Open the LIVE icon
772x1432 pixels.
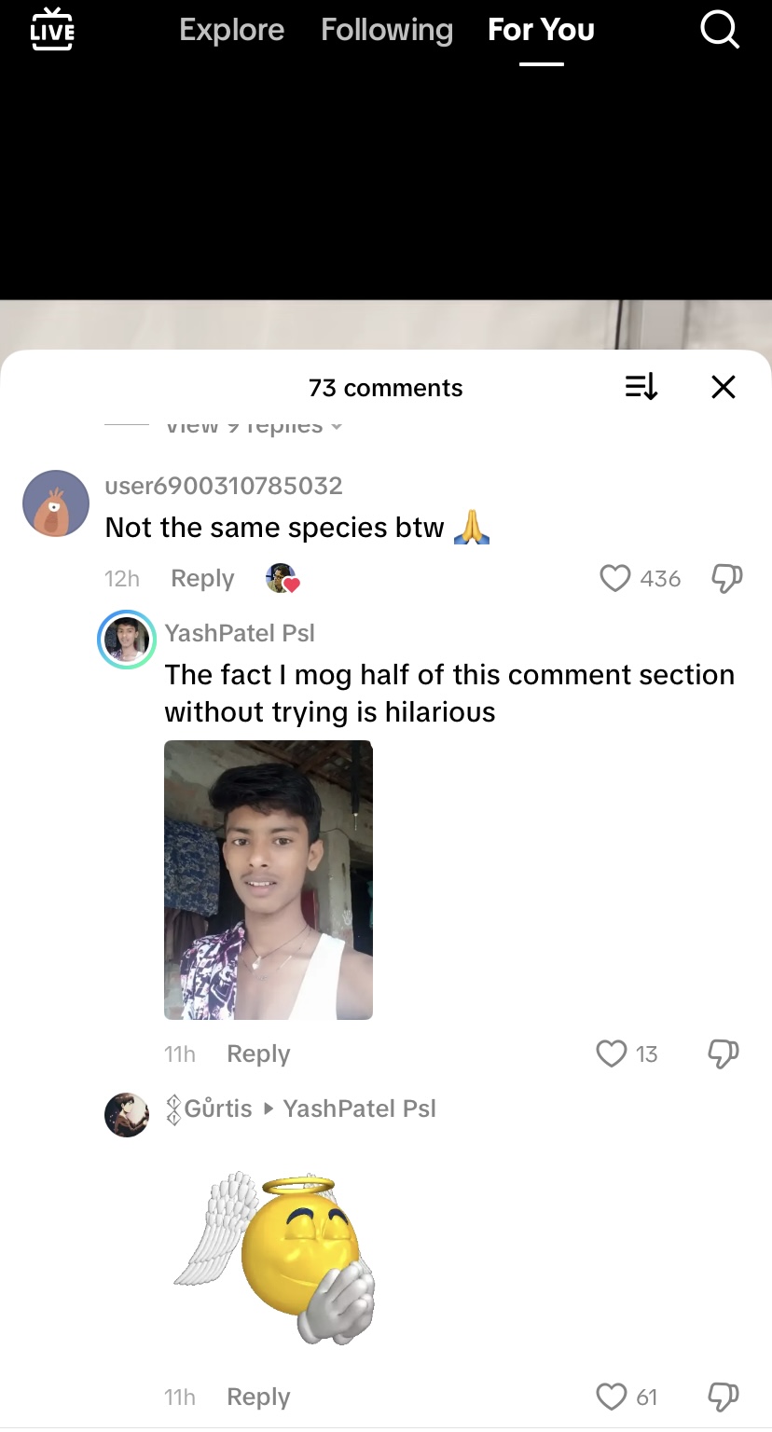point(51,29)
